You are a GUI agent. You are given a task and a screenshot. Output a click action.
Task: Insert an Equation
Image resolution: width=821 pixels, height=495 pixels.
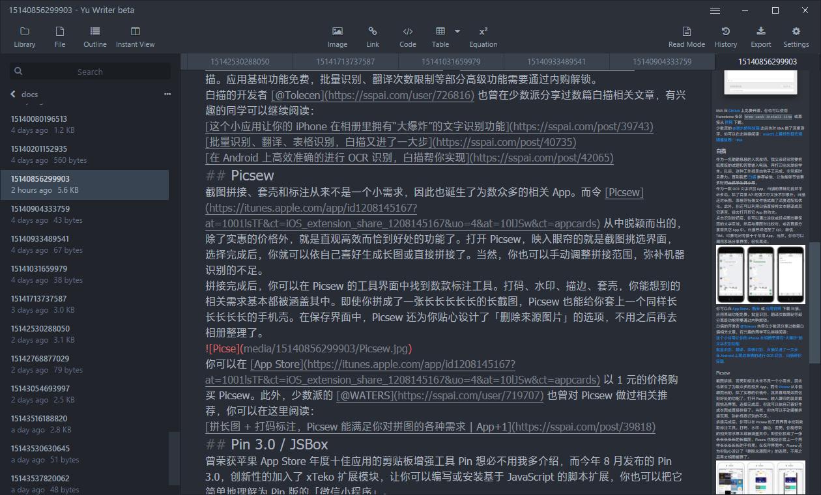point(483,37)
